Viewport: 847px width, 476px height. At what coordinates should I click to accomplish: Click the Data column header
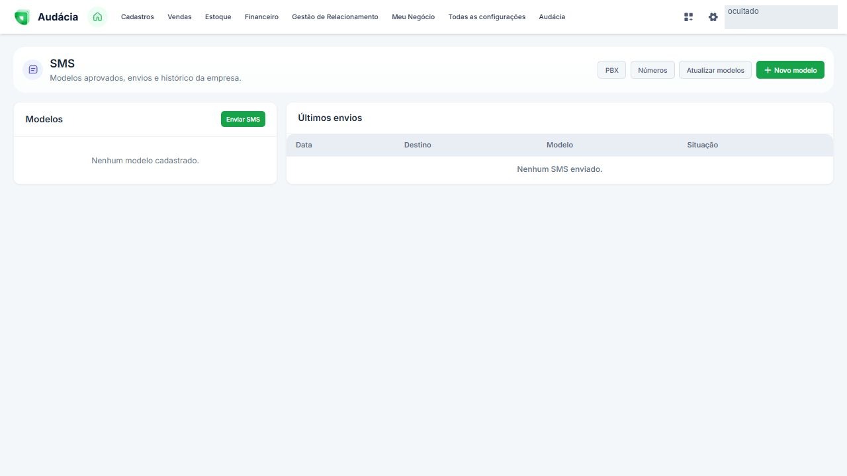(304, 145)
